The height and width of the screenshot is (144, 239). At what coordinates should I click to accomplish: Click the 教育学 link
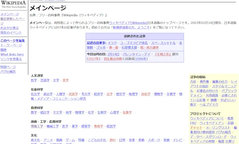pos(98,126)
